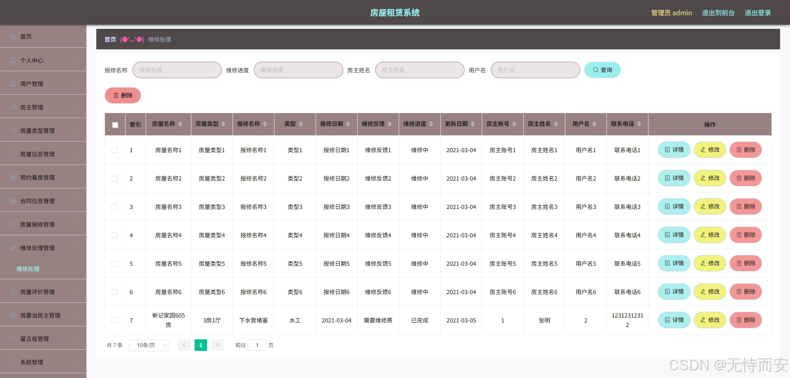The width and height of the screenshot is (790, 378).
Task: Check the row with 房屋名称2
Action: (114, 179)
